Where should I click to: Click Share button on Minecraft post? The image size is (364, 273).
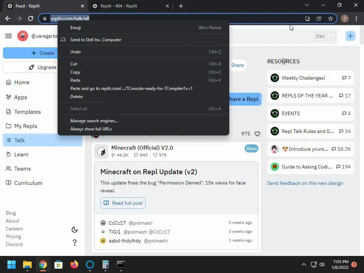tap(251, 149)
